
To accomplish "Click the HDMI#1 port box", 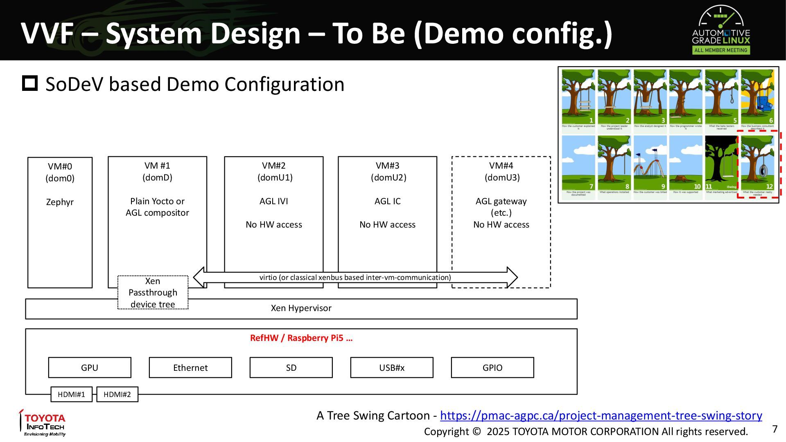I will [x=71, y=394].
